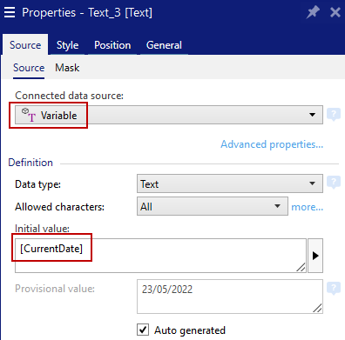Click help icon beside Data type
The width and height of the screenshot is (345, 340).
pyautogui.click(x=334, y=183)
